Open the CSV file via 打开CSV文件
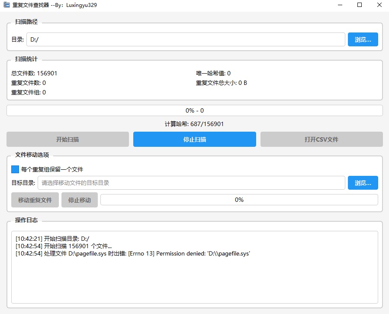The image size is (389, 314). (x=321, y=139)
